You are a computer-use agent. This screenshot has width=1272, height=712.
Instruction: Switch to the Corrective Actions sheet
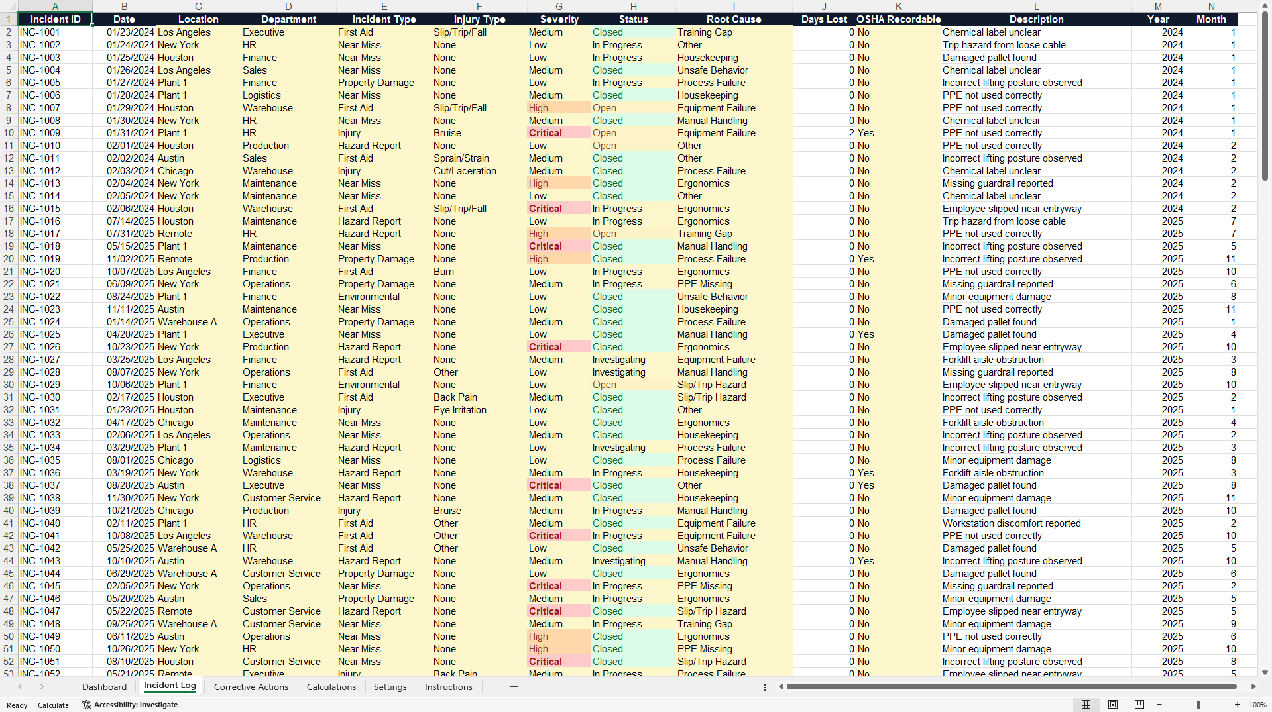coord(251,687)
